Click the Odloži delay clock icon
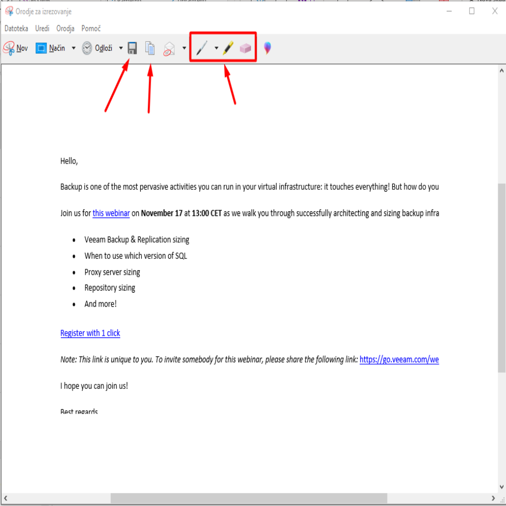 [x=87, y=48]
